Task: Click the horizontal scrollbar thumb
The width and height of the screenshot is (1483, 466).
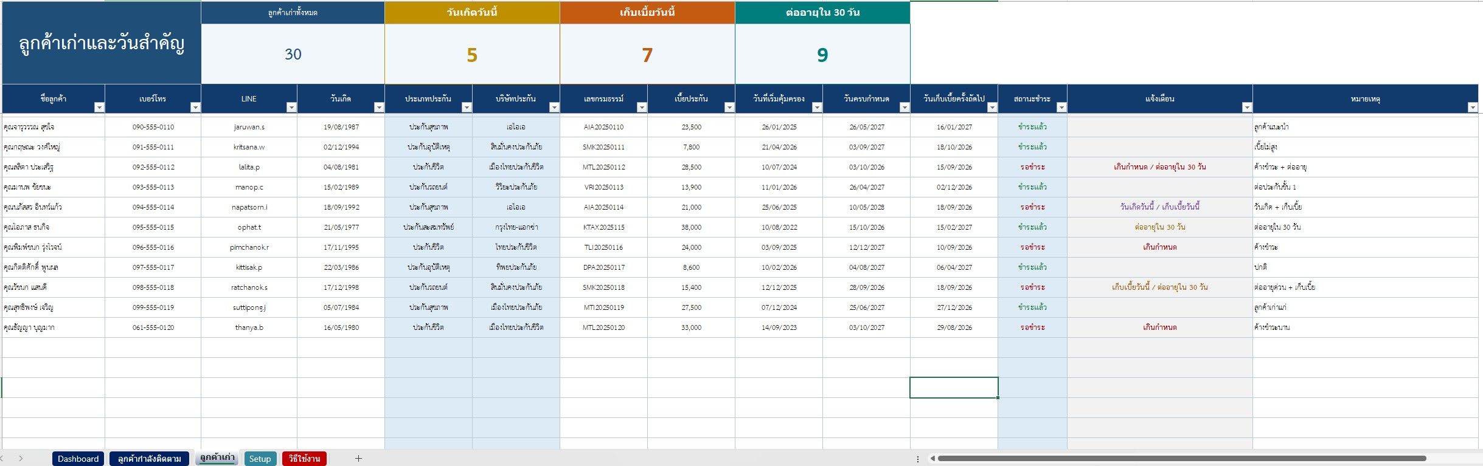Action: point(1182,459)
